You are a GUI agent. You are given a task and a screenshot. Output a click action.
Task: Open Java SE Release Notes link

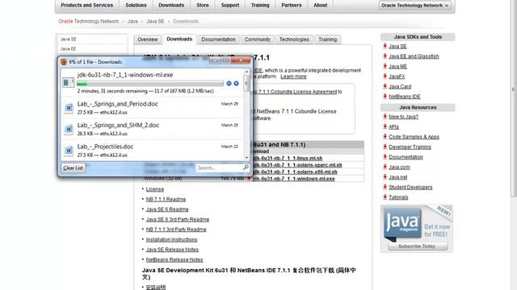coord(172,250)
